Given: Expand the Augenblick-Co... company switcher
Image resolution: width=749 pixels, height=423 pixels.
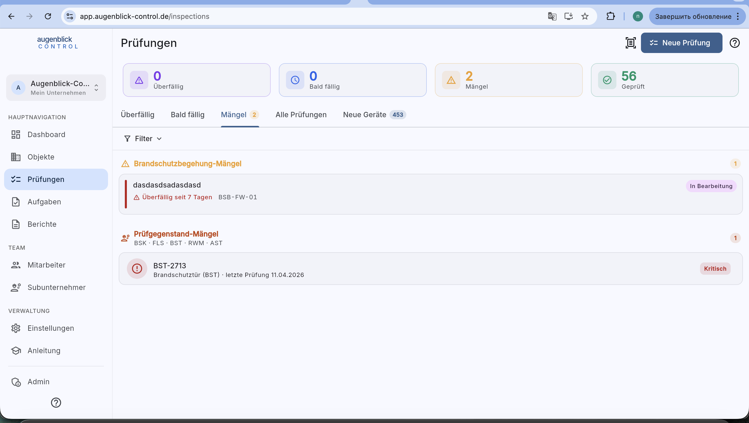Looking at the screenshot, I should point(56,88).
